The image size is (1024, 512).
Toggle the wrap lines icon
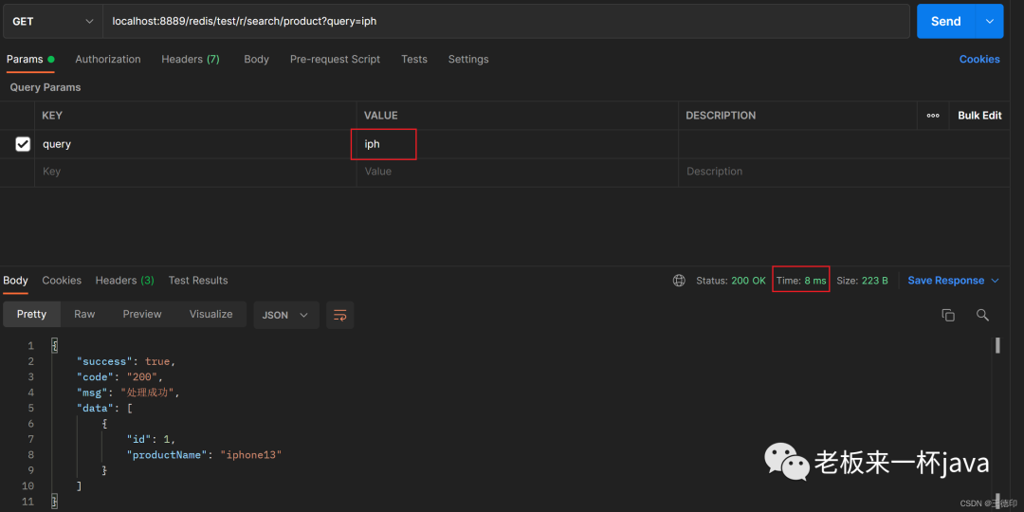tap(339, 315)
